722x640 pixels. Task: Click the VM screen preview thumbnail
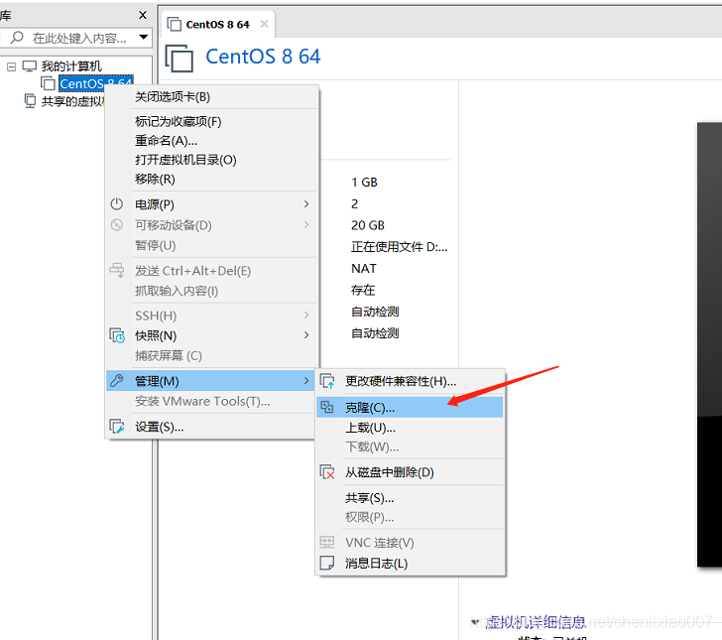(x=709, y=344)
